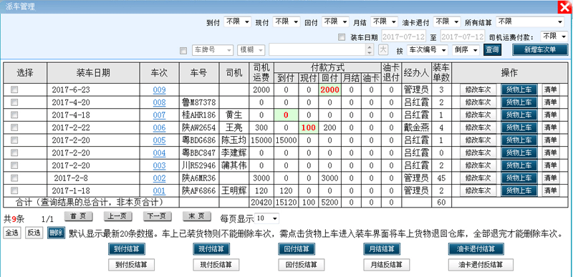Click the 查询 search button

pos(492,49)
